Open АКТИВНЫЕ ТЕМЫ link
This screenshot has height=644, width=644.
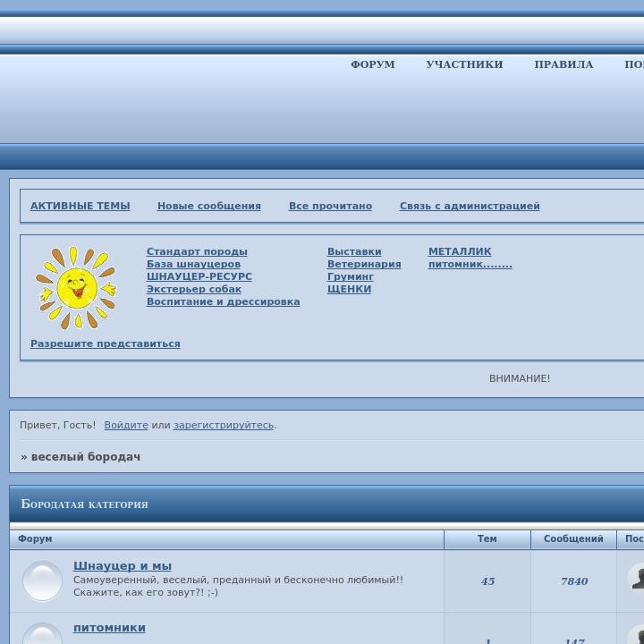point(80,206)
